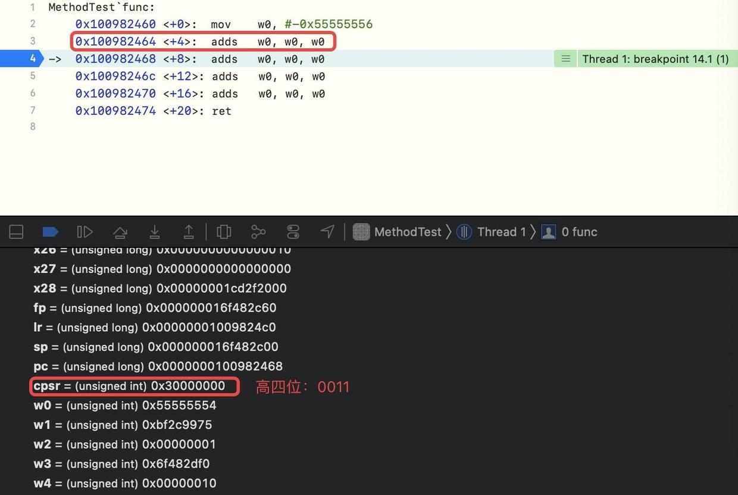Select the fp register row
The width and height of the screenshot is (738, 495).
point(155,308)
